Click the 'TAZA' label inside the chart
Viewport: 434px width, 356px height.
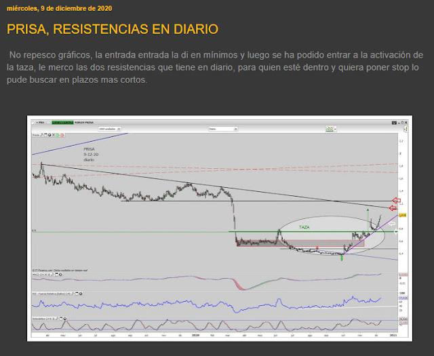coord(304,227)
